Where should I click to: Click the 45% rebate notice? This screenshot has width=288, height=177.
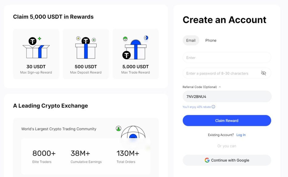coord(197,107)
